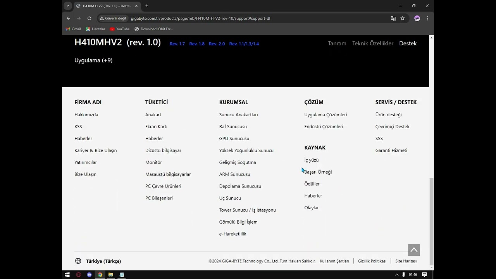Open the Windows Start menu
This screenshot has height=279, width=496.
point(67,275)
